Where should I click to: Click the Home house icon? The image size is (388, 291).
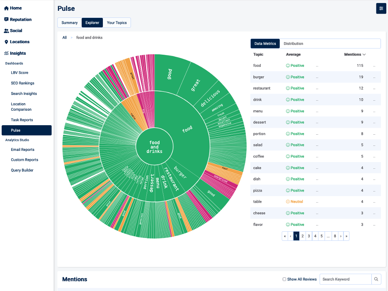pos(6,8)
